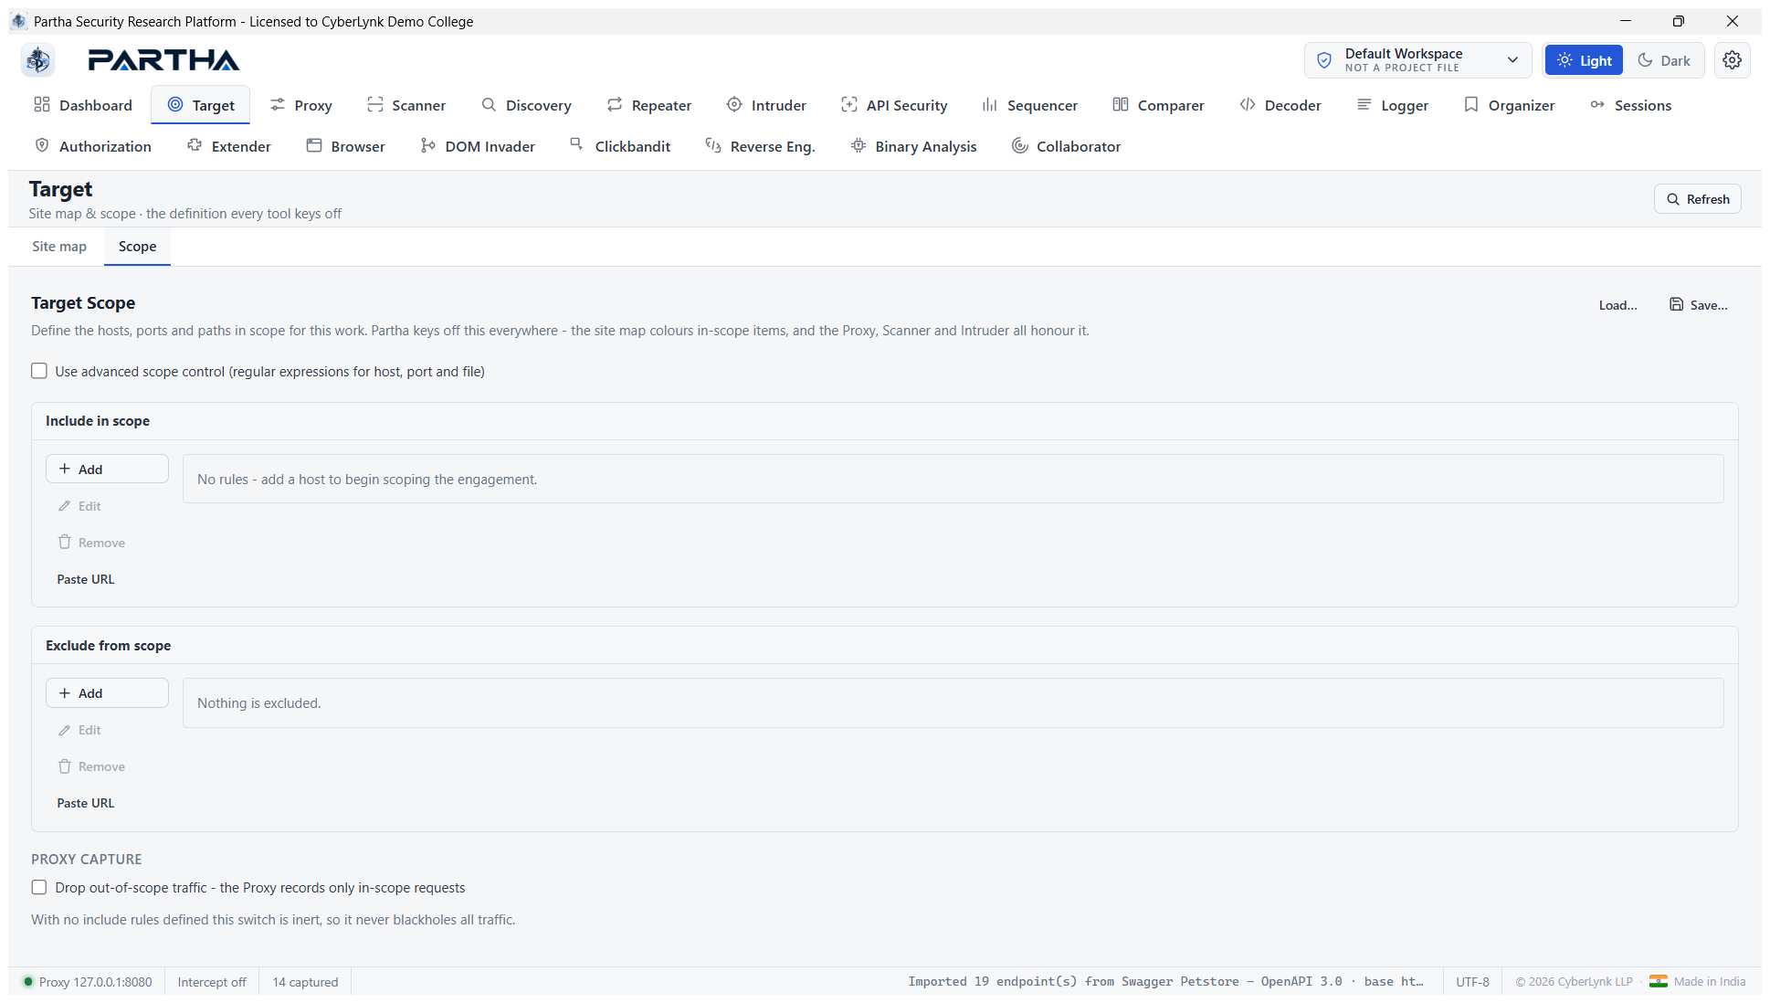Click the DOM Invader branch icon
This screenshot has width=1770, height=1003.
428,145
